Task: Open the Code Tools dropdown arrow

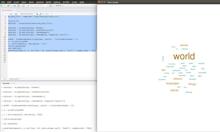Action: coord(43,14)
